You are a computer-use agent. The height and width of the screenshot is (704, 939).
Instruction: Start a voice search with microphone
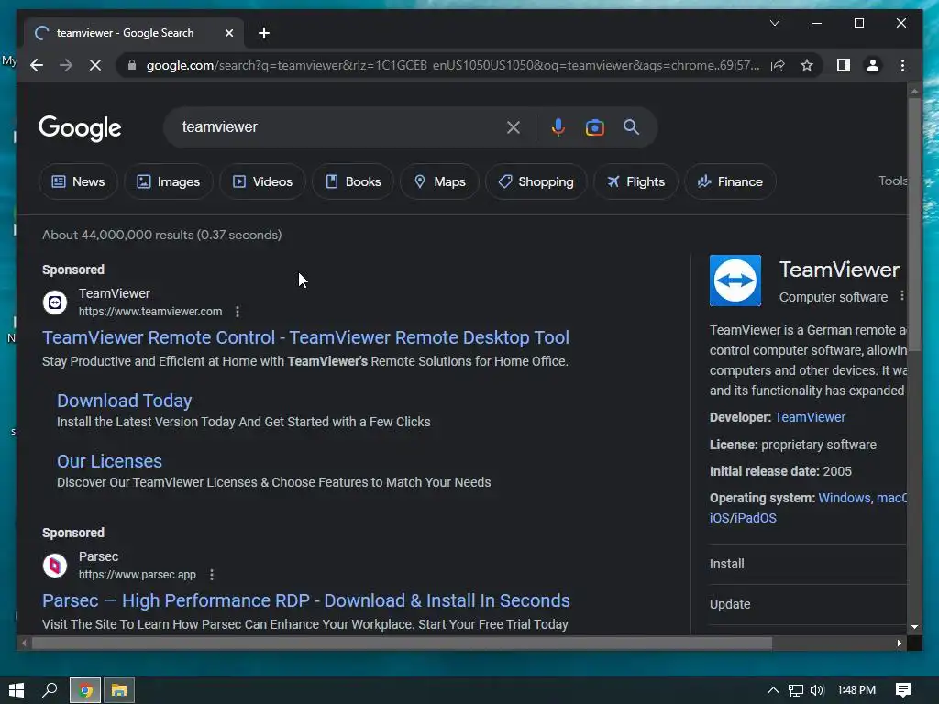coord(558,126)
